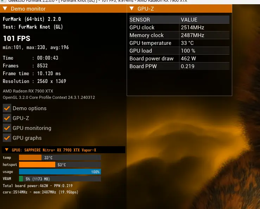Image resolution: width=260 pixels, height=209 pixels.
Task: Select the GPU temperature row label
Action: coord(150,43)
